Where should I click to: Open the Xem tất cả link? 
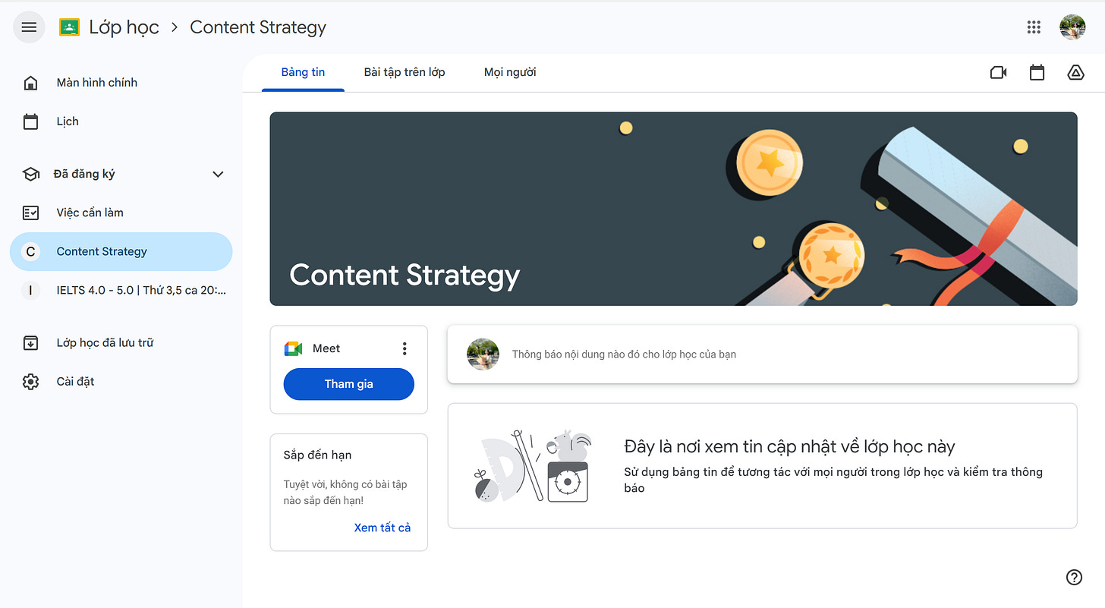tap(382, 528)
